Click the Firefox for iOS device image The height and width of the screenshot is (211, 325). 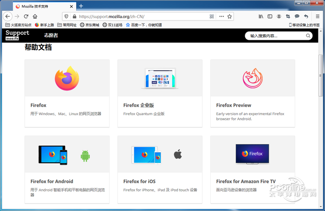point(146,155)
